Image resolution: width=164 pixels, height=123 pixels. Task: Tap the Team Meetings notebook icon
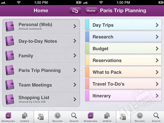(10, 85)
